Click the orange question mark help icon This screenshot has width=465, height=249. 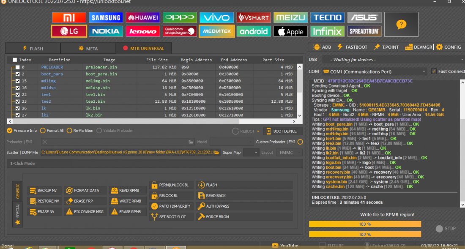coord(401,24)
